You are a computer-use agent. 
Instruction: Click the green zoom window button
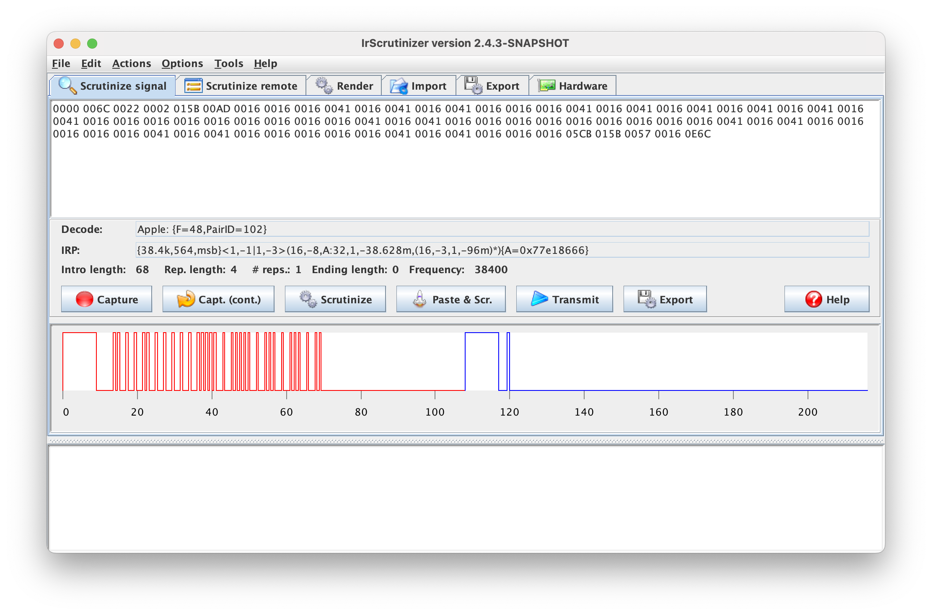pos(92,44)
